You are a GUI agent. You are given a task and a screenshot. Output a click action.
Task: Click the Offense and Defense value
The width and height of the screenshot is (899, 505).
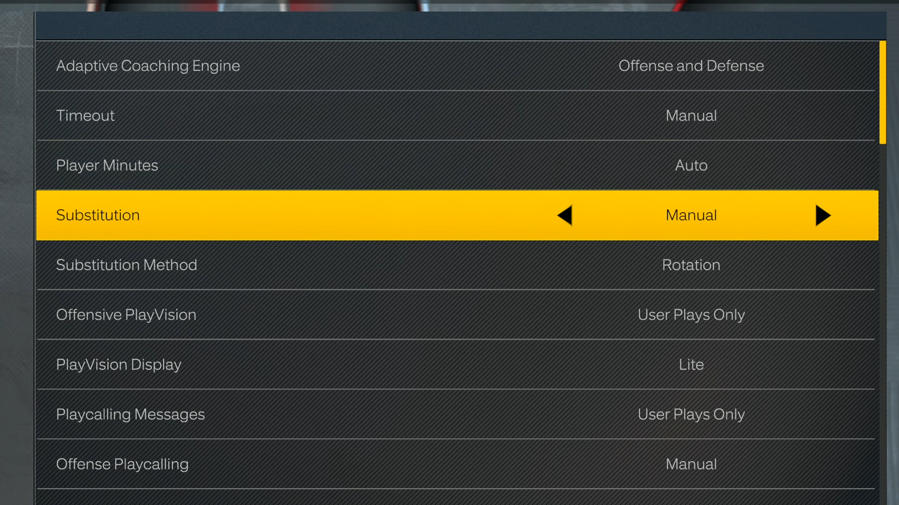(691, 66)
